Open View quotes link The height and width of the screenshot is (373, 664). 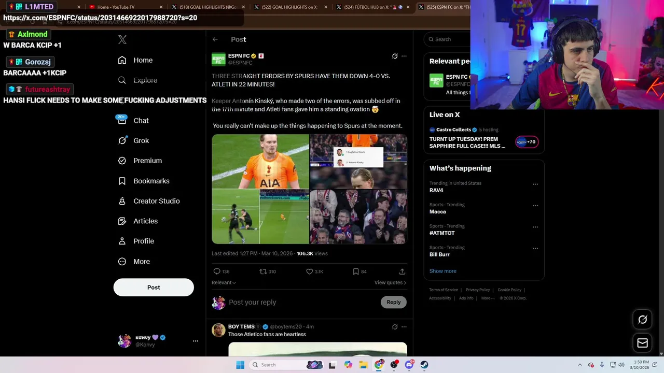[390, 282]
